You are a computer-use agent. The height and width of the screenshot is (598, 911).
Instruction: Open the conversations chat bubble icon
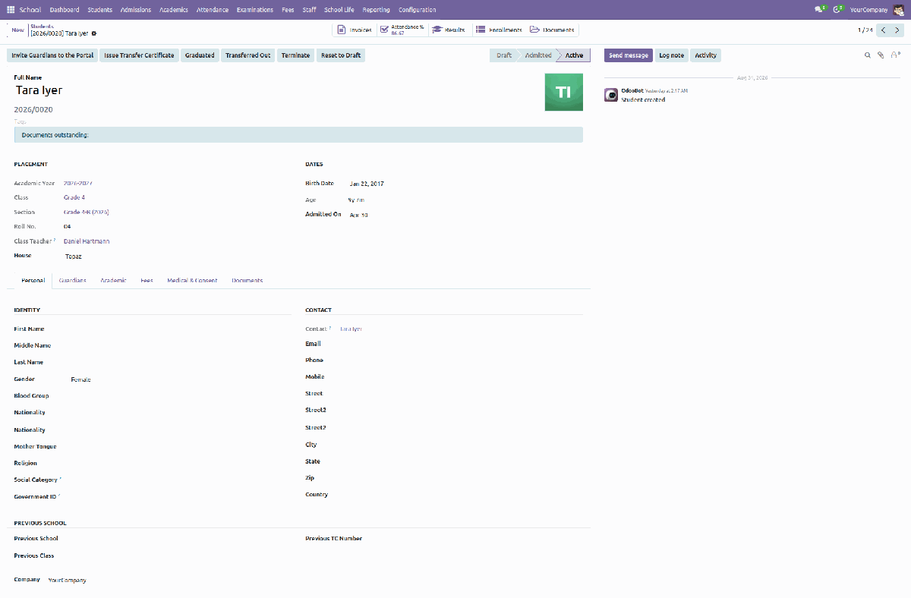(x=820, y=10)
